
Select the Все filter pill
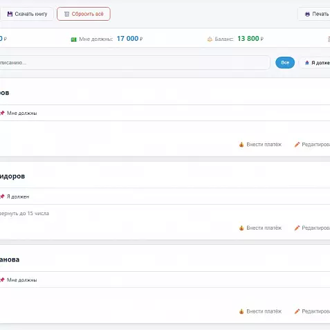285,62
